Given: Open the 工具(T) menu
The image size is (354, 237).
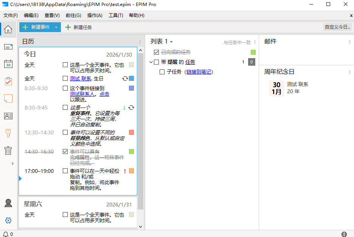Looking at the screenshot, I should (116, 15).
